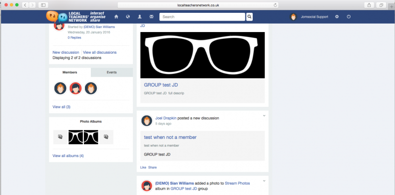Click the magnifier search button
Screen dimensions: 395x195
tap(249, 17)
